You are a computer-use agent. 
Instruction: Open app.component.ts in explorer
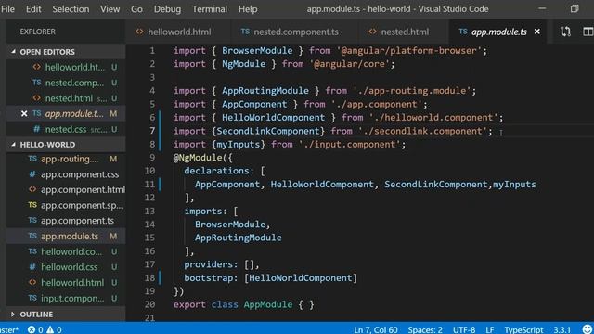tap(66, 221)
